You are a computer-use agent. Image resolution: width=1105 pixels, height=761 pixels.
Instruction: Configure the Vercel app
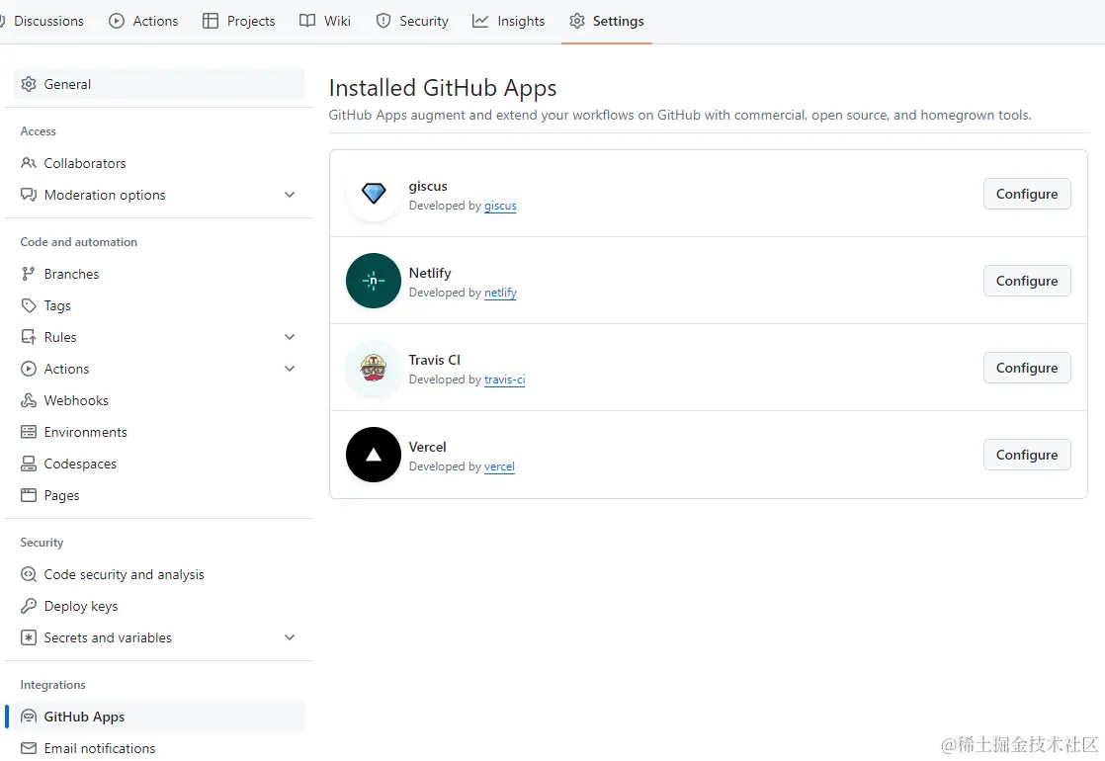(x=1027, y=455)
